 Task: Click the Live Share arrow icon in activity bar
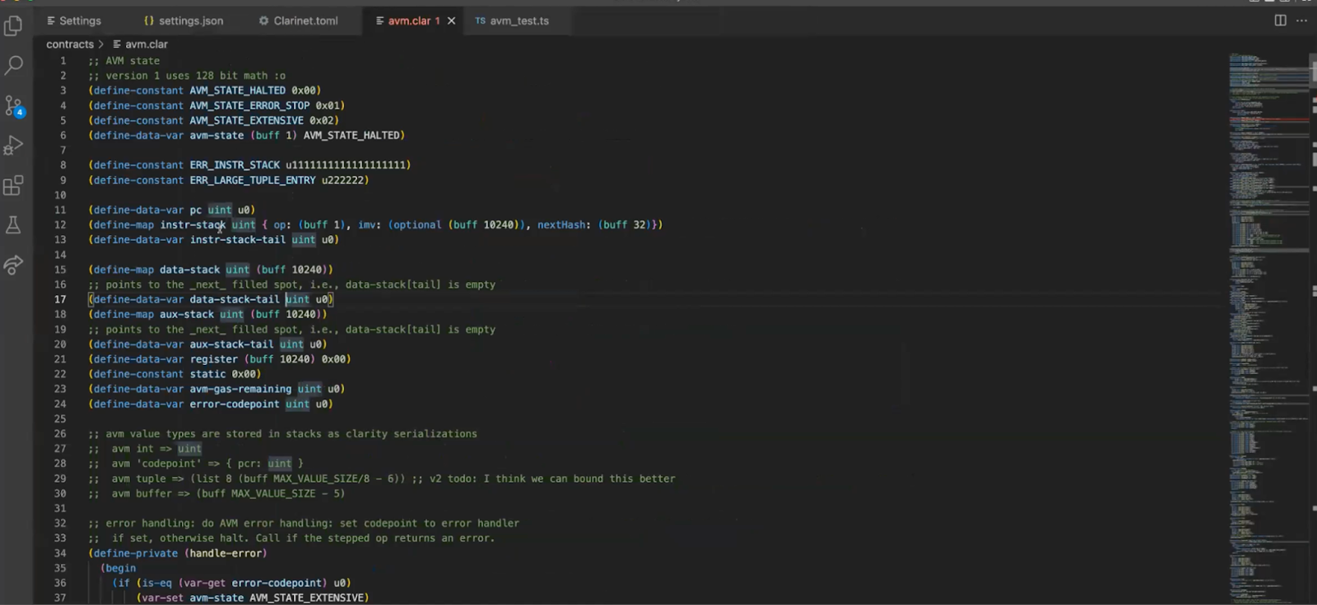pyautogui.click(x=13, y=265)
